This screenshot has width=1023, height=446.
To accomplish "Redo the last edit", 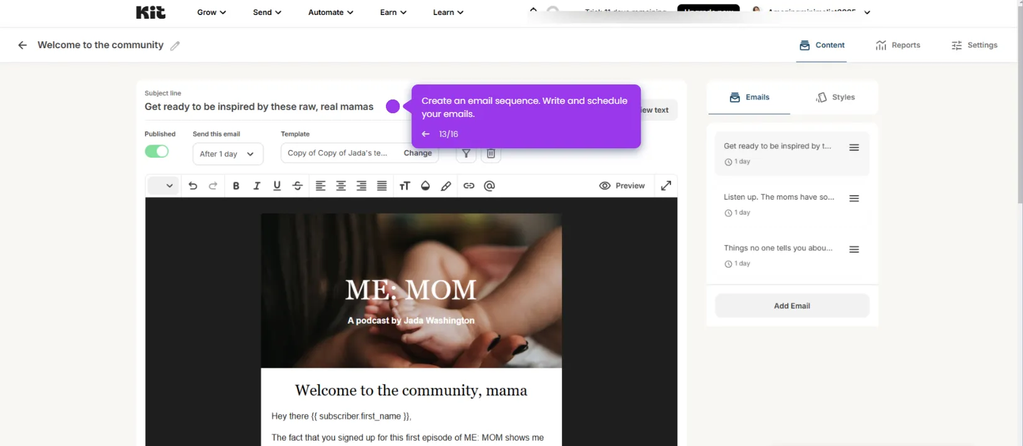I will click(213, 186).
